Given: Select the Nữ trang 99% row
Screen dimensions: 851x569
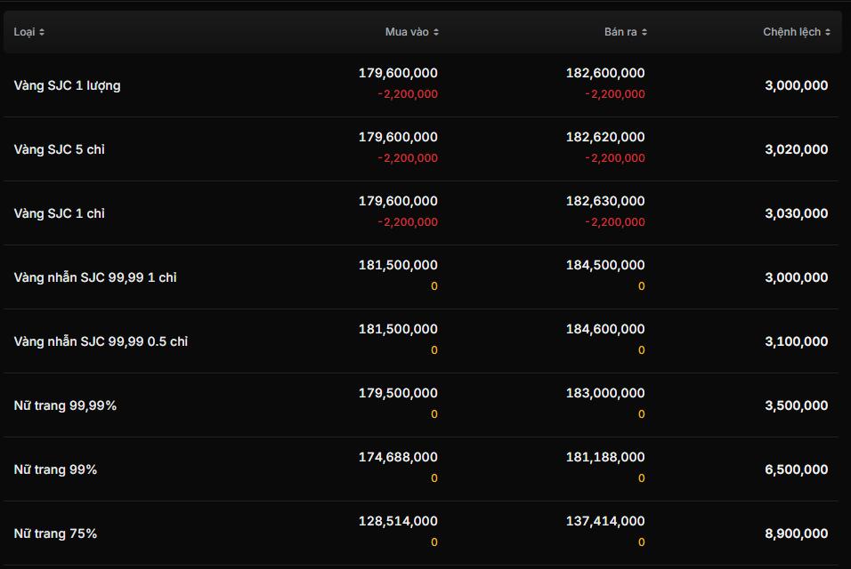Looking at the screenshot, I should (x=55, y=469).
